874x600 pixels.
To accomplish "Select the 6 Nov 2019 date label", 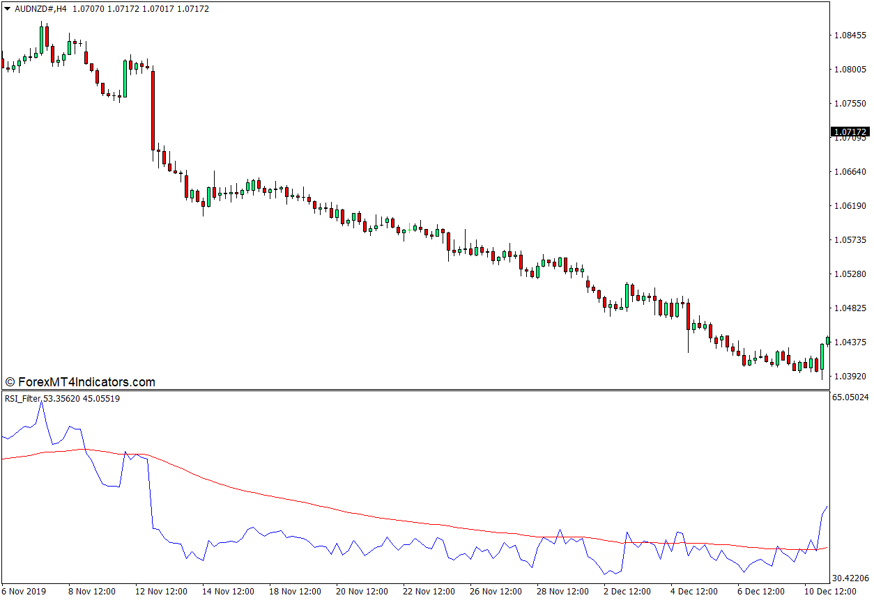I will click(x=24, y=591).
